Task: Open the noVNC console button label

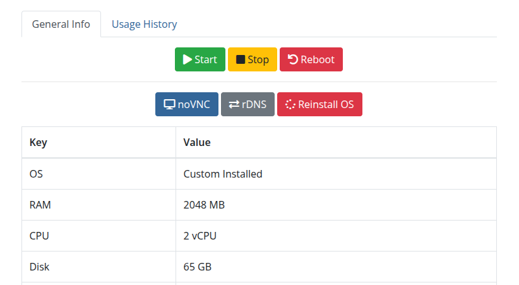Action: [194, 104]
